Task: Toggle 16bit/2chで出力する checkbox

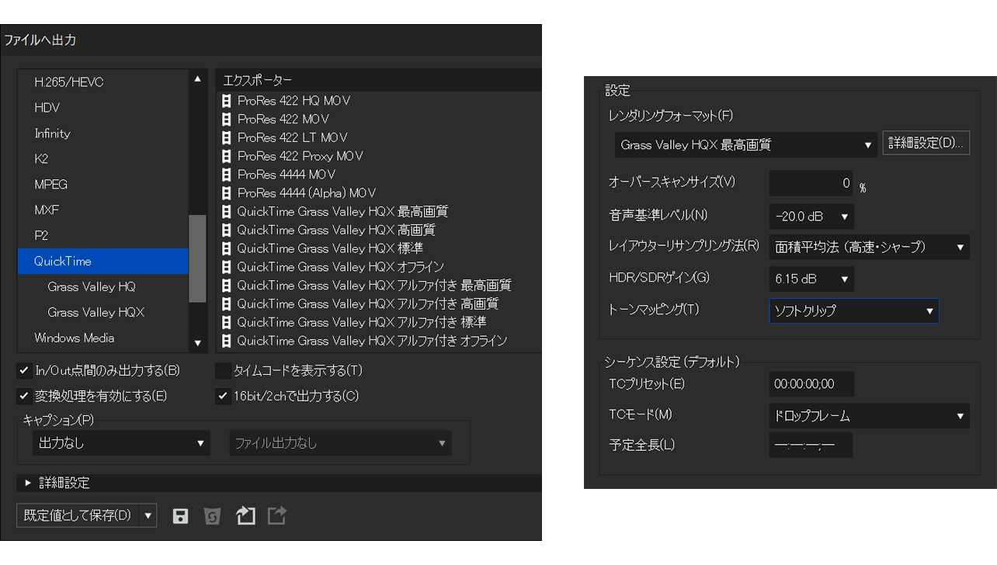Action: click(223, 397)
